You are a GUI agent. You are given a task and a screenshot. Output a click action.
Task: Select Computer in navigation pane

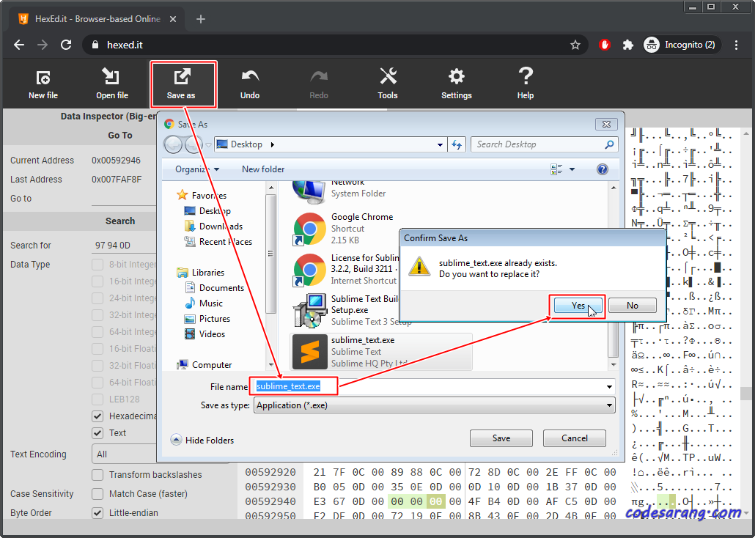point(205,365)
